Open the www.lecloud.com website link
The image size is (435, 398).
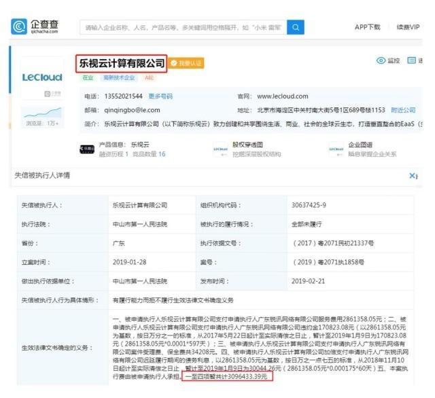pos(282,96)
